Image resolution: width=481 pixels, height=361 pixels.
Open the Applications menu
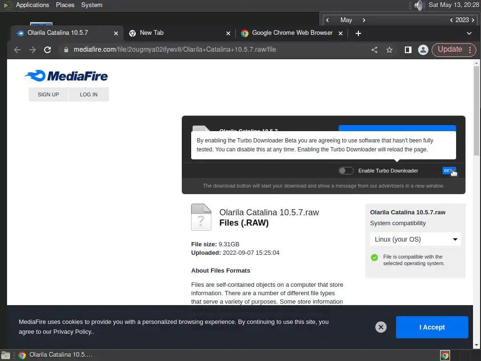(x=32, y=5)
